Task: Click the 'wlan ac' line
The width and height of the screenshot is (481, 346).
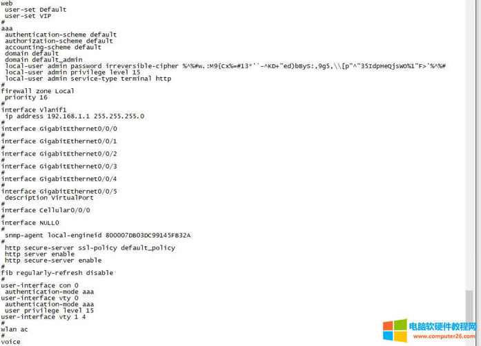Action: [x=14, y=329]
